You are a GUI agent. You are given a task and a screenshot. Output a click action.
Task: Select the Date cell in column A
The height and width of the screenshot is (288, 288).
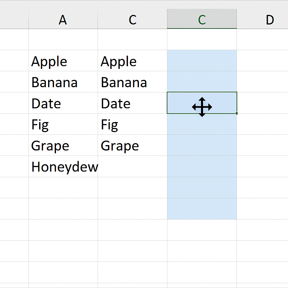point(63,103)
